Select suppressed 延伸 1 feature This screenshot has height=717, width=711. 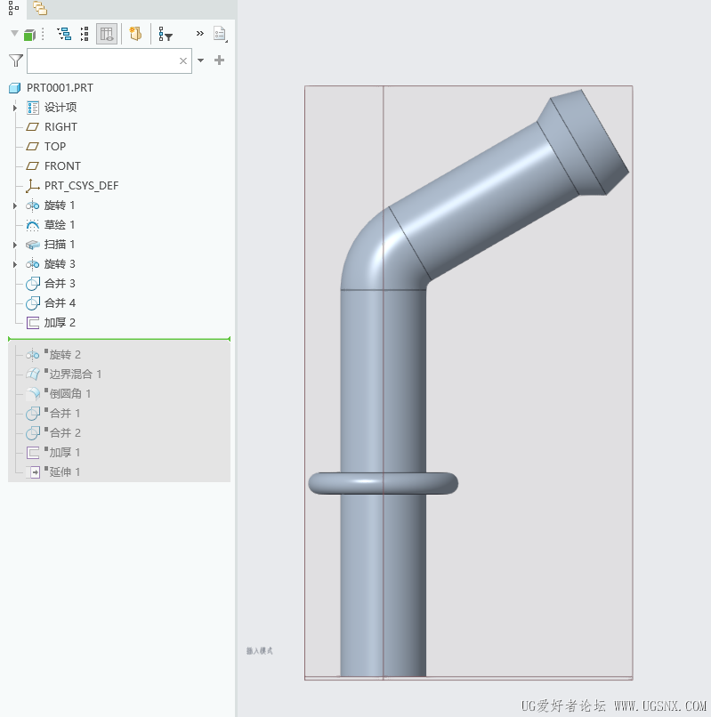(x=65, y=471)
